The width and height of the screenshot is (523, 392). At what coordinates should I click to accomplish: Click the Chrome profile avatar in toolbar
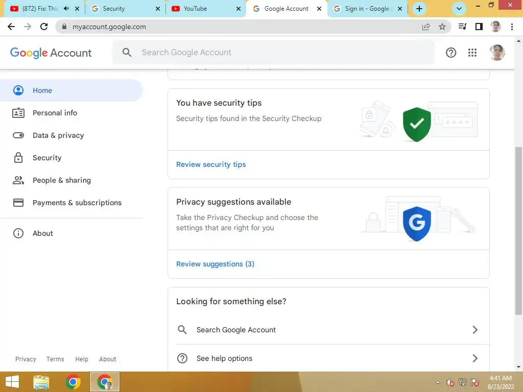(495, 27)
